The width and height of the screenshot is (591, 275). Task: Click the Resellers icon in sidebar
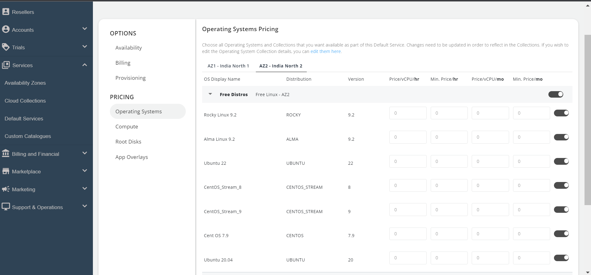(x=6, y=12)
